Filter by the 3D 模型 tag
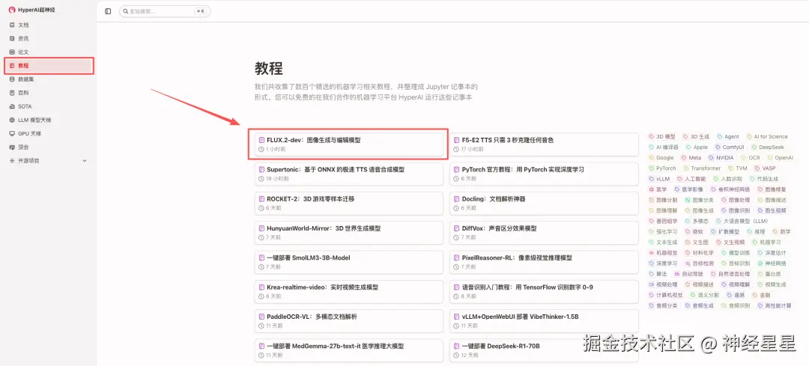The image size is (809, 366). click(662, 137)
